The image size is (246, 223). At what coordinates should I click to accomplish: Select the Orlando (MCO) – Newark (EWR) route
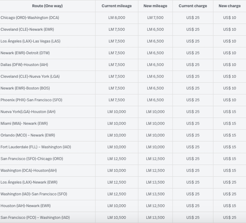tap(28, 135)
